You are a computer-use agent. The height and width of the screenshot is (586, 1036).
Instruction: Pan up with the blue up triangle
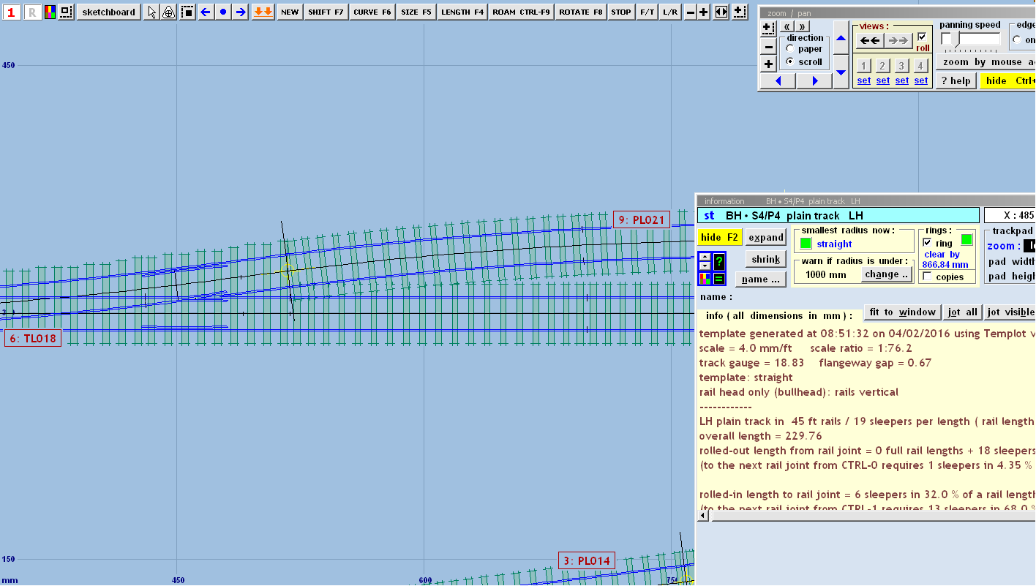(841, 38)
